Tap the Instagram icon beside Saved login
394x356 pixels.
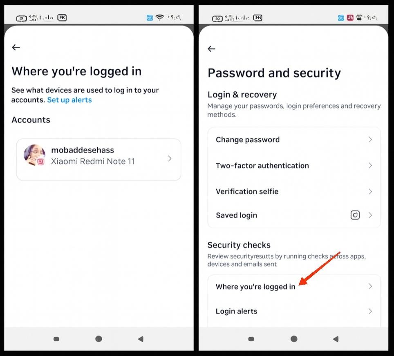point(355,215)
